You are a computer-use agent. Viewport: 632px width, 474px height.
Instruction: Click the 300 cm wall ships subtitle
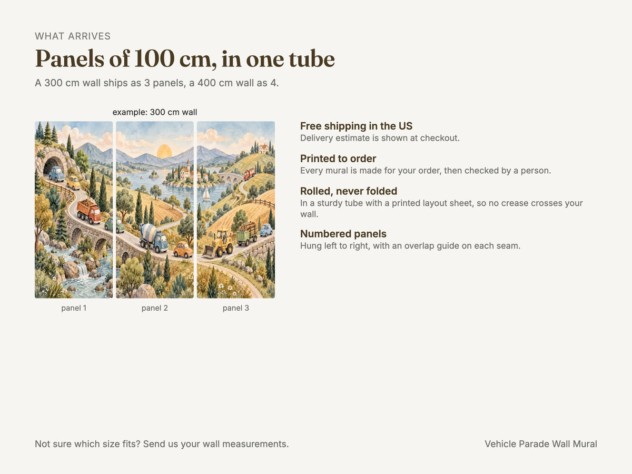pyautogui.click(x=157, y=83)
